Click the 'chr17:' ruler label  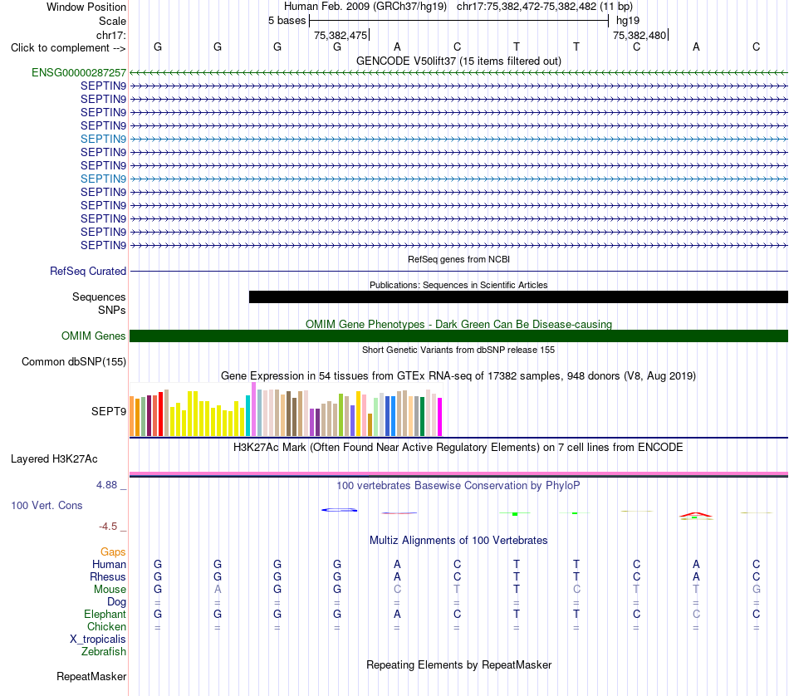[x=110, y=35]
